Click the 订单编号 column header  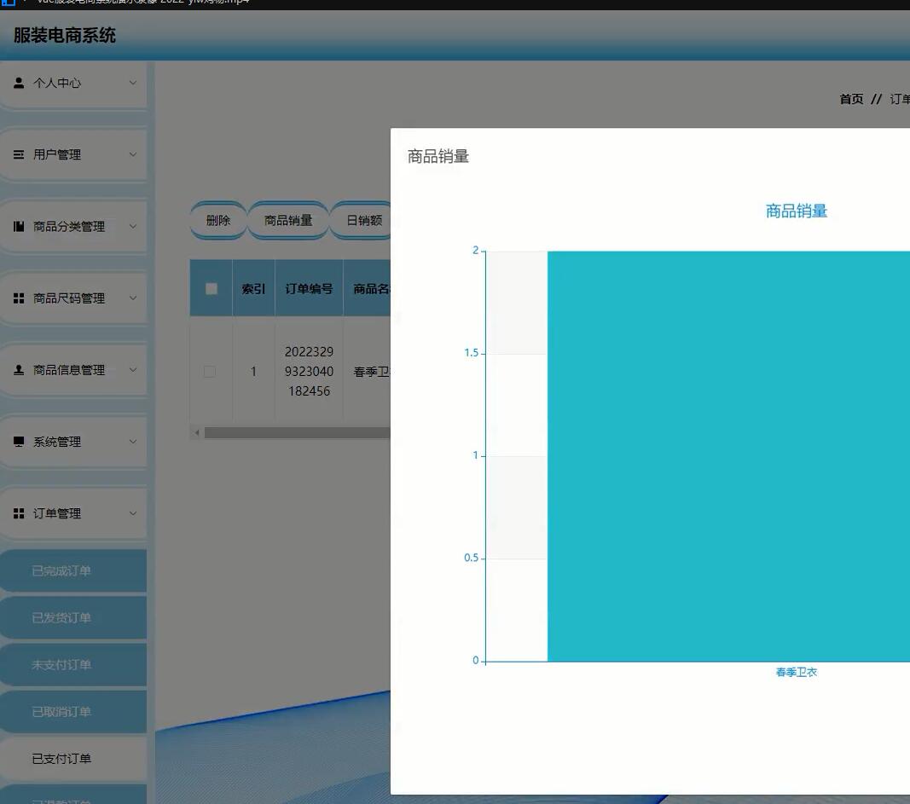click(x=309, y=288)
